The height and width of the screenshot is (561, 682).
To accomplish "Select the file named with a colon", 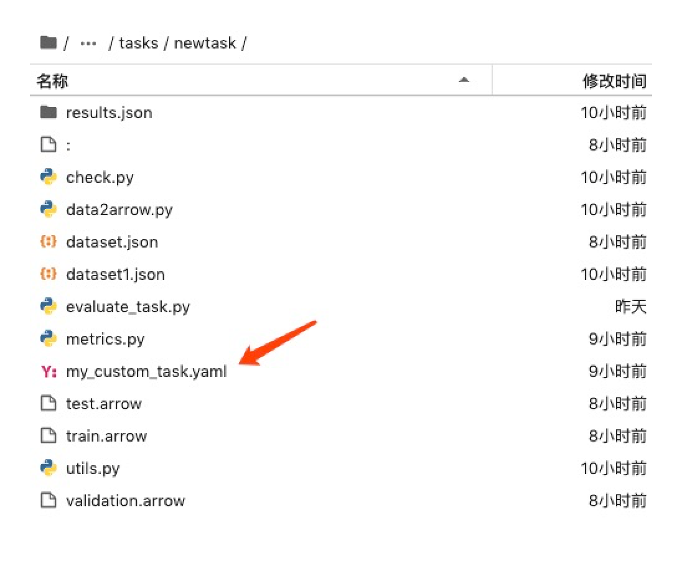I will coord(68,145).
